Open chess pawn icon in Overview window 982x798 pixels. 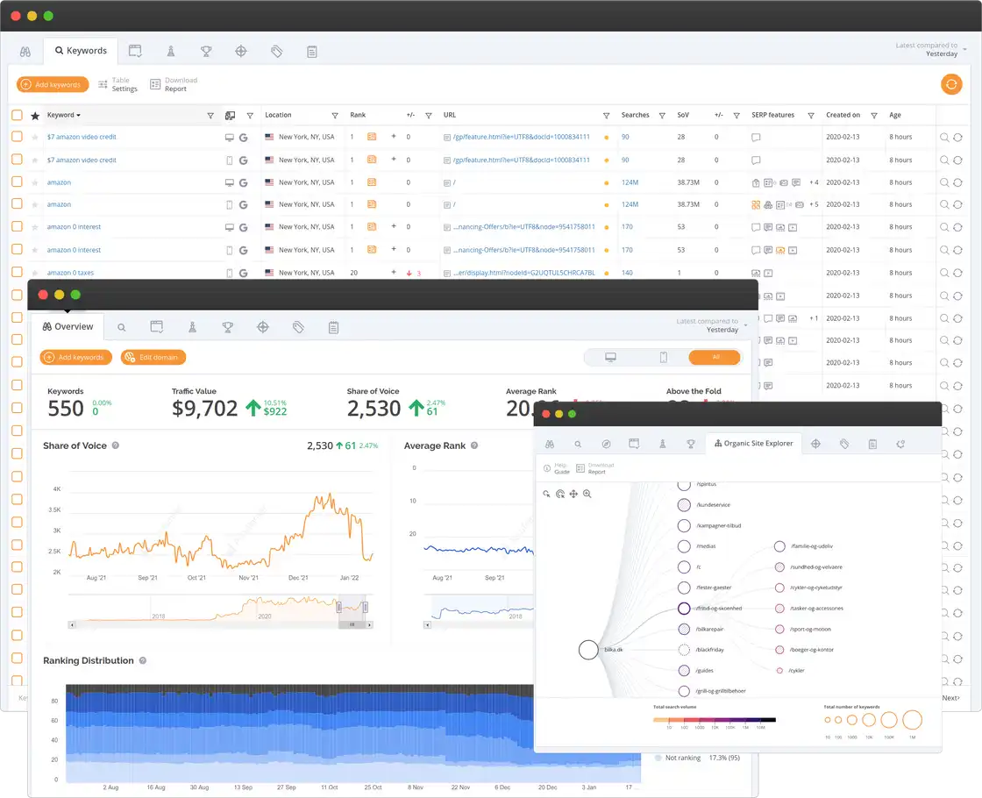coord(192,327)
